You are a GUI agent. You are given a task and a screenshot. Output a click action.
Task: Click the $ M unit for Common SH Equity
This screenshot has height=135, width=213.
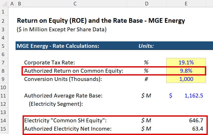(x=146, y=121)
